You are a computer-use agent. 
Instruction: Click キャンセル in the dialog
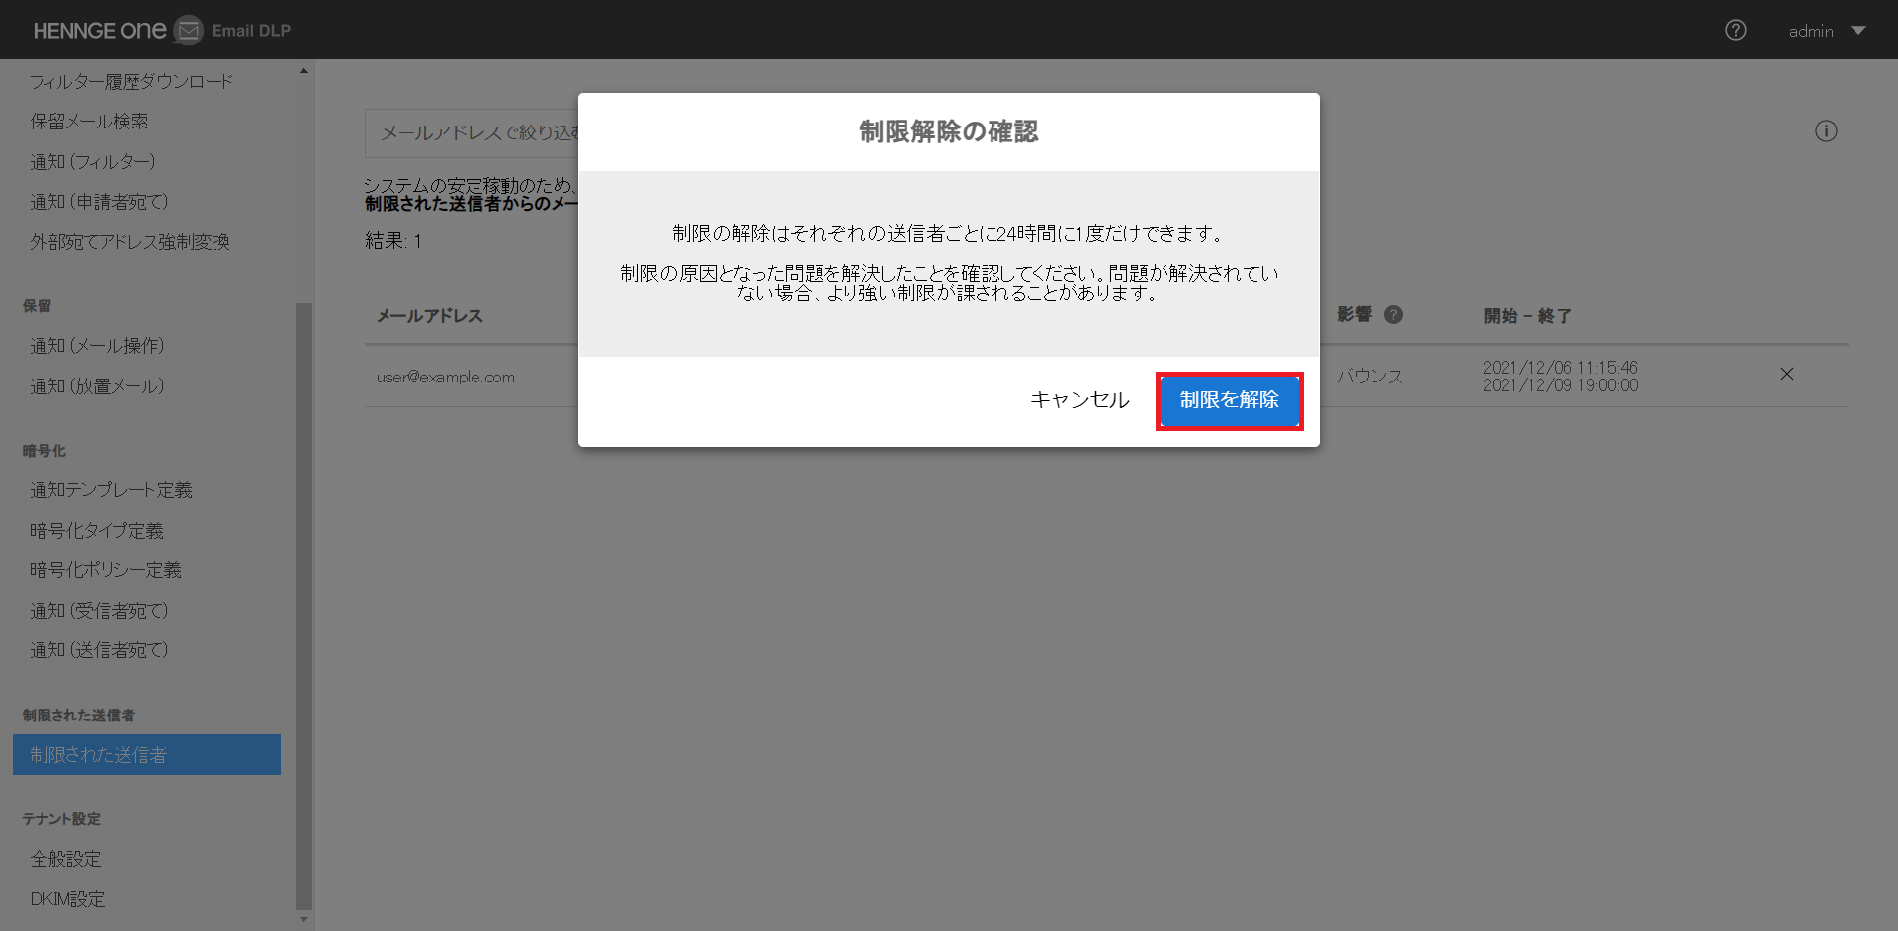click(x=1079, y=400)
